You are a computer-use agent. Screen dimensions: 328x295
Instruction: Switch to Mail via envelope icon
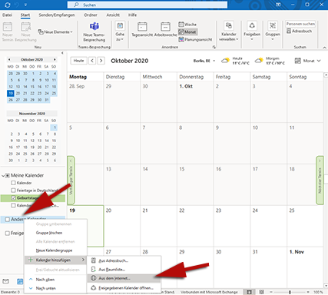[x=5, y=281]
